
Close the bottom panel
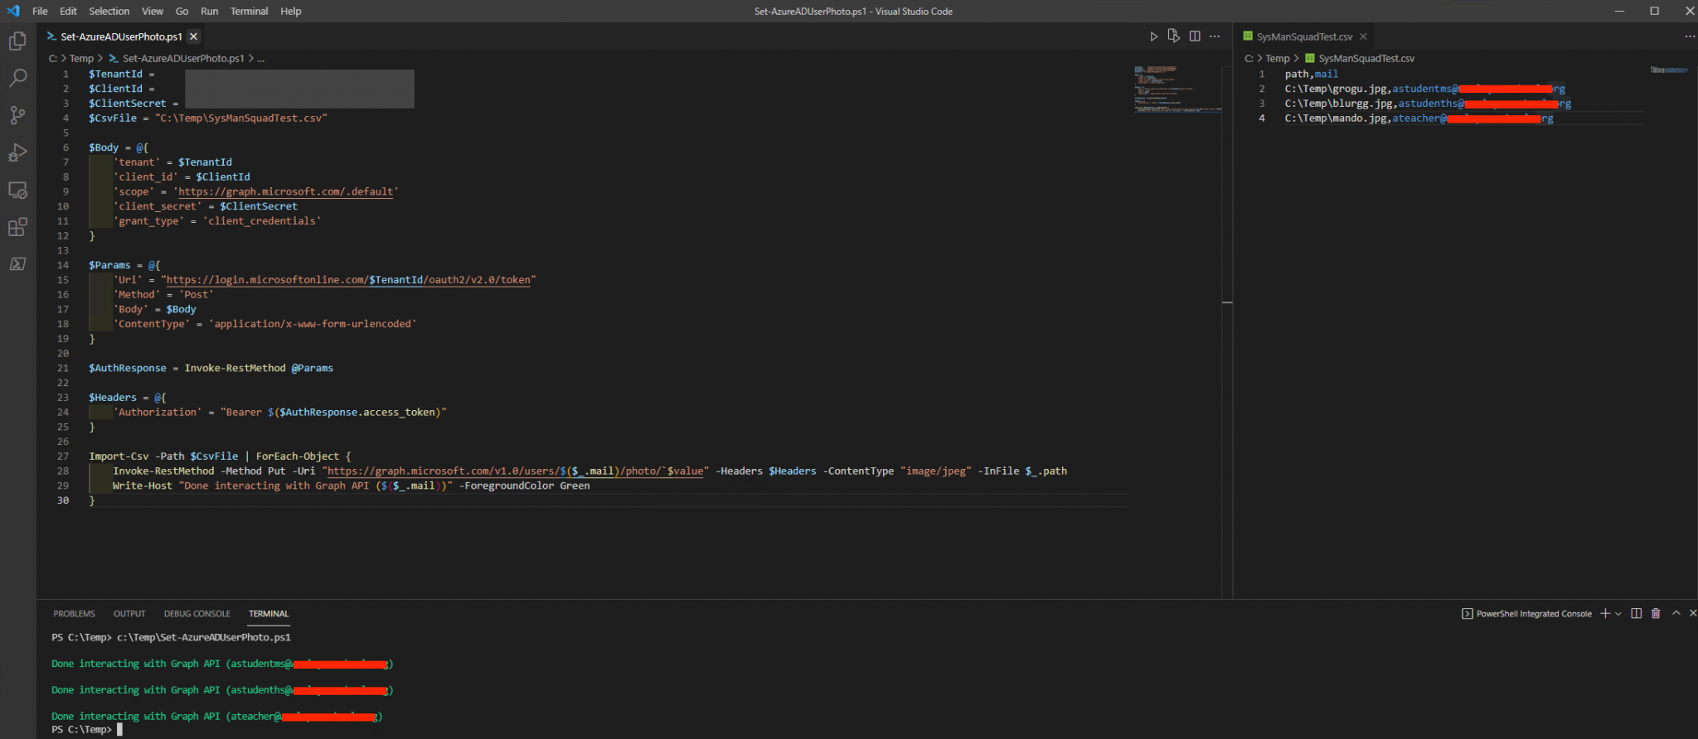point(1692,613)
